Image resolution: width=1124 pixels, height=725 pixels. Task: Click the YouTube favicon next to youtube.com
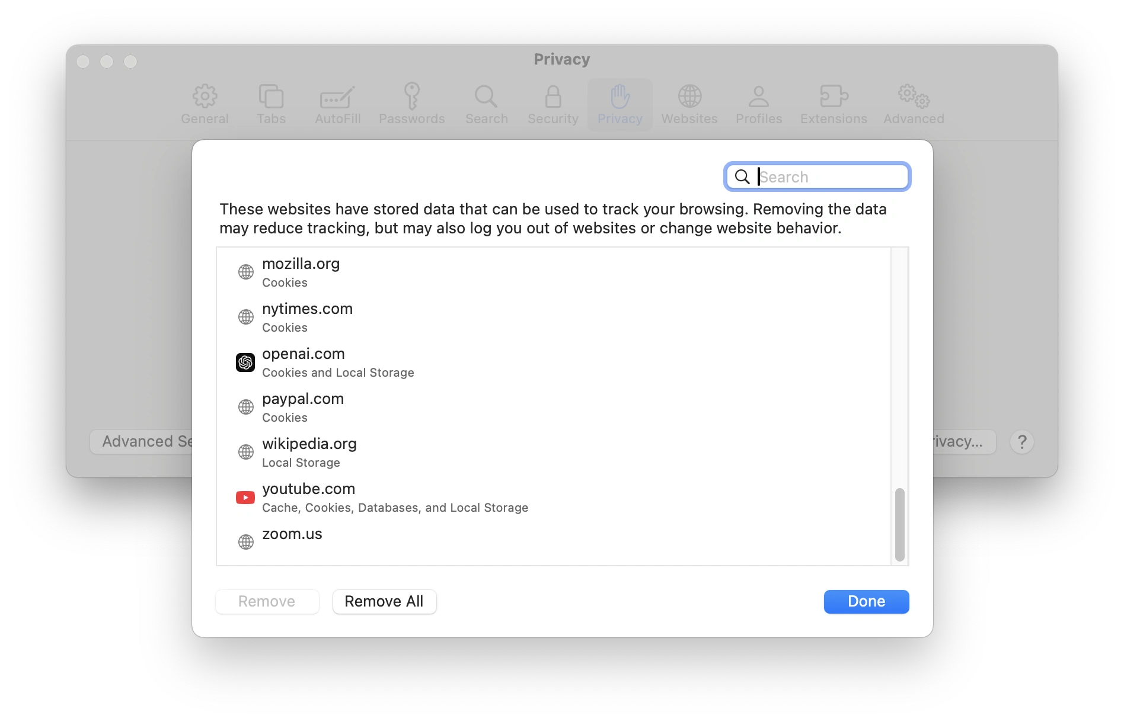click(x=245, y=498)
